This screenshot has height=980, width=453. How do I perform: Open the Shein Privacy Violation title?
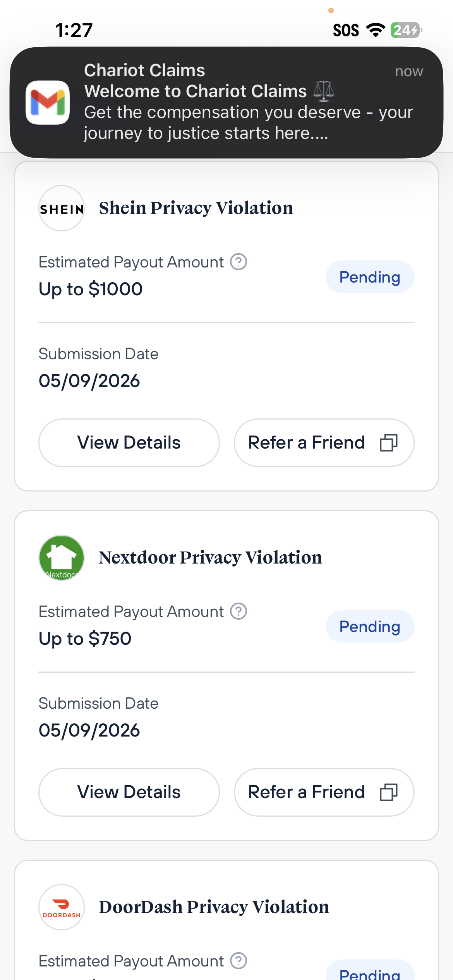pos(196,208)
